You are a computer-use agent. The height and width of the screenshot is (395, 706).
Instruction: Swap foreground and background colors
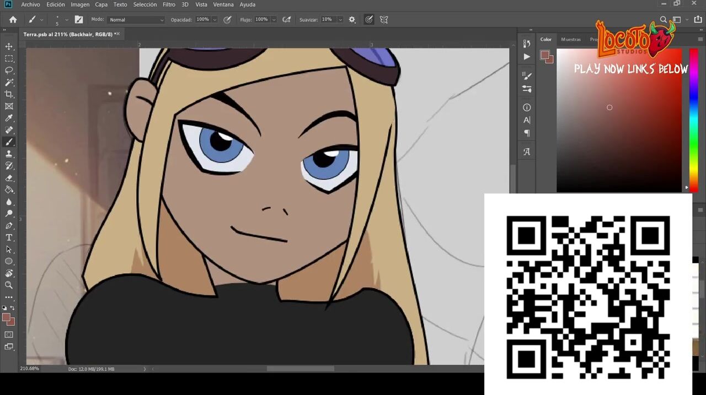point(12,308)
